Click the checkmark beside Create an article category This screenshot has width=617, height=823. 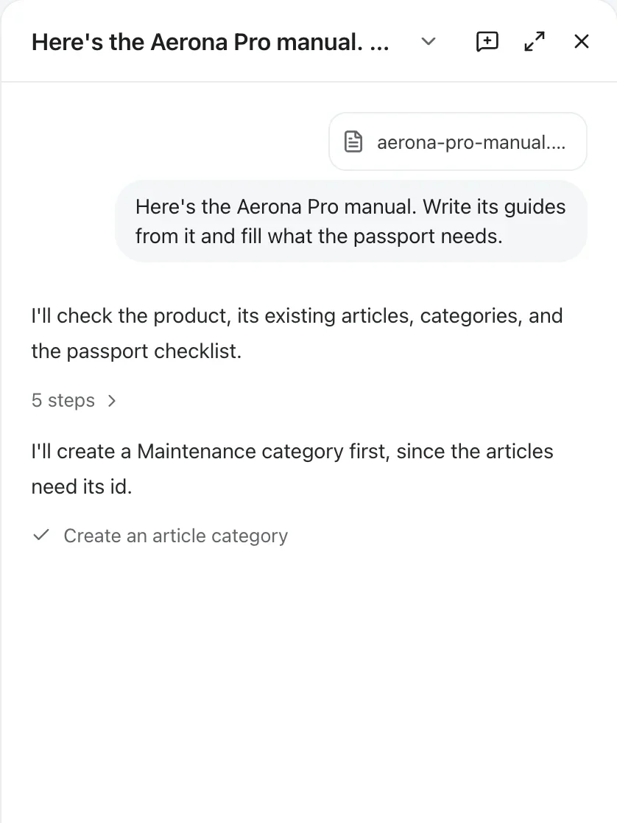(41, 536)
